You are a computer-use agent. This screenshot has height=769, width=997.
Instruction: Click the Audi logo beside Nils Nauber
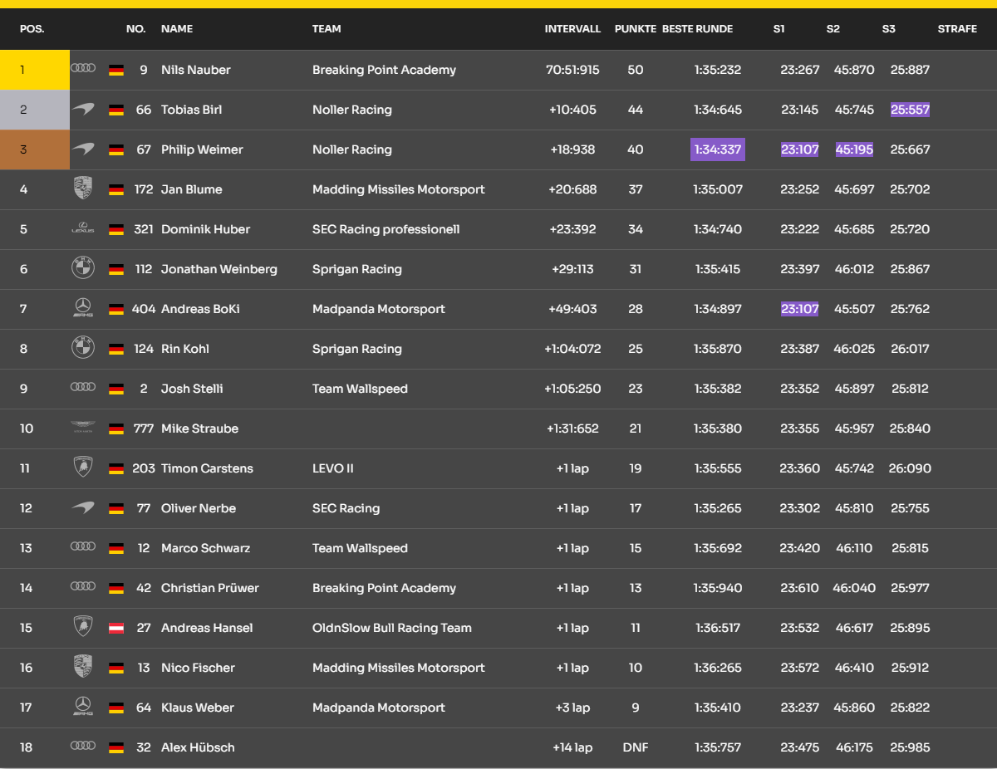pos(83,69)
